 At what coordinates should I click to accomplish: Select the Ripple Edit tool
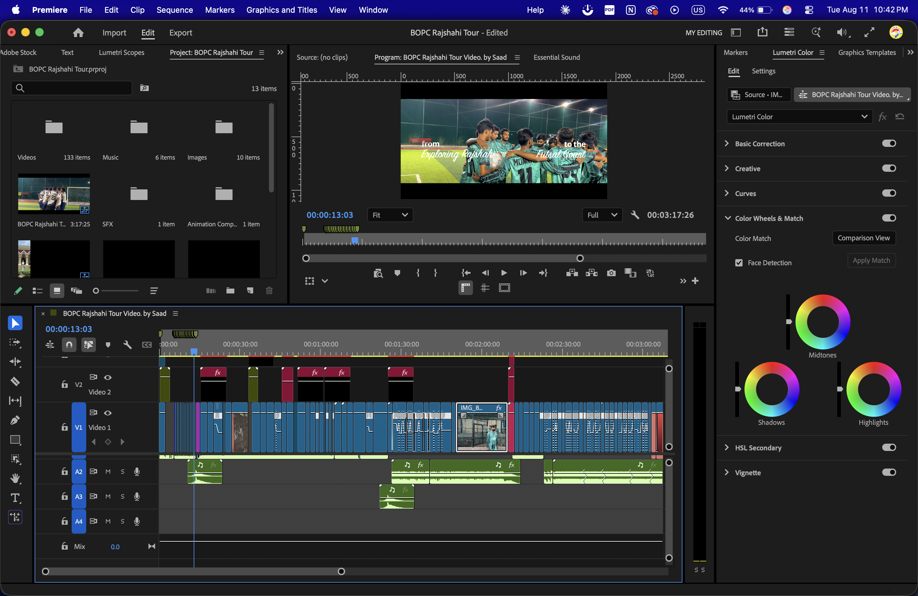(x=15, y=362)
